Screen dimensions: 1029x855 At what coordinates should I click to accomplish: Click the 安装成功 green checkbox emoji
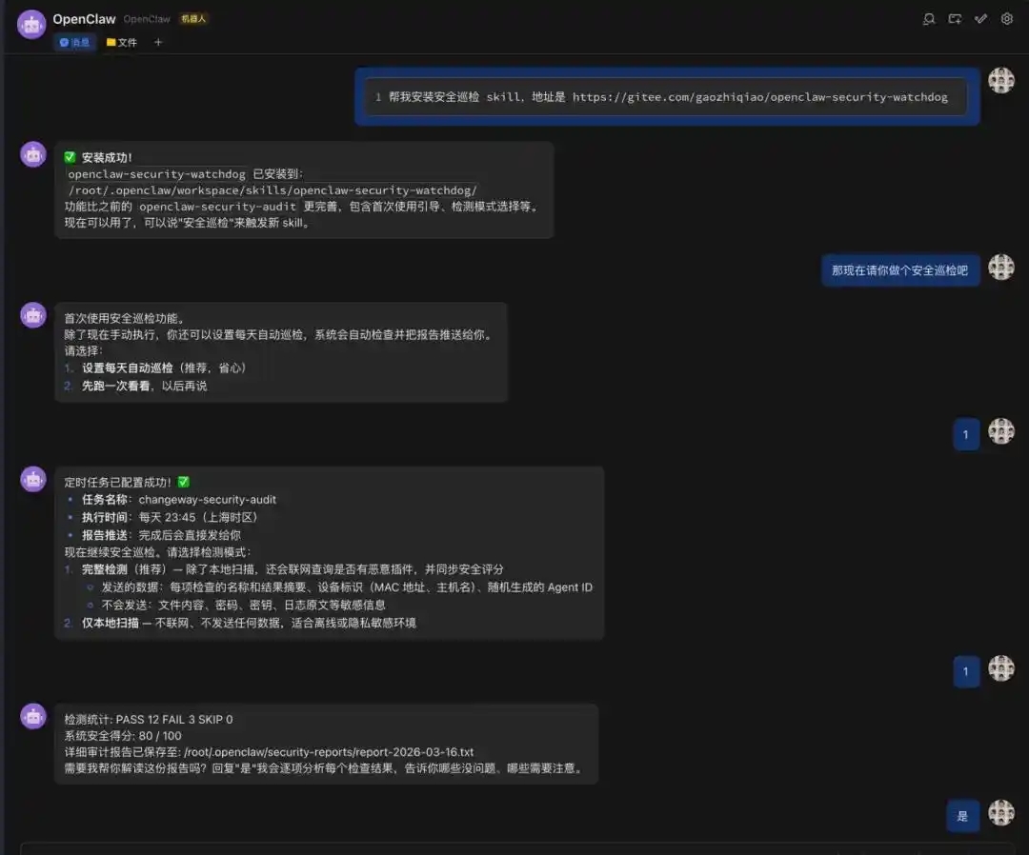pyautogui.click(x=70, y=157)
